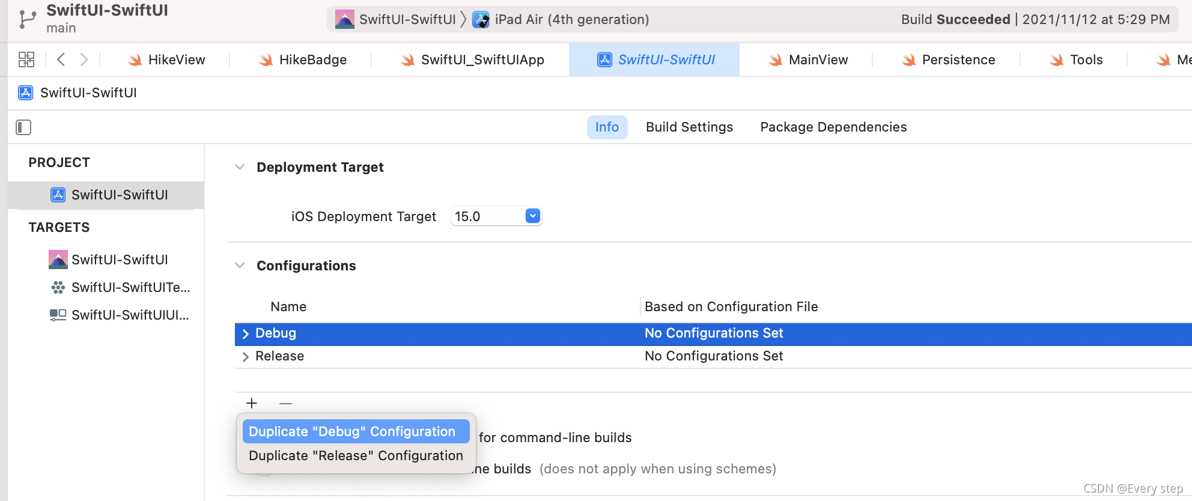The height and width of the screenshot is (501, 1192).
Task: Click the 15.0 deployment target field
Action: [x=496, y=216]
